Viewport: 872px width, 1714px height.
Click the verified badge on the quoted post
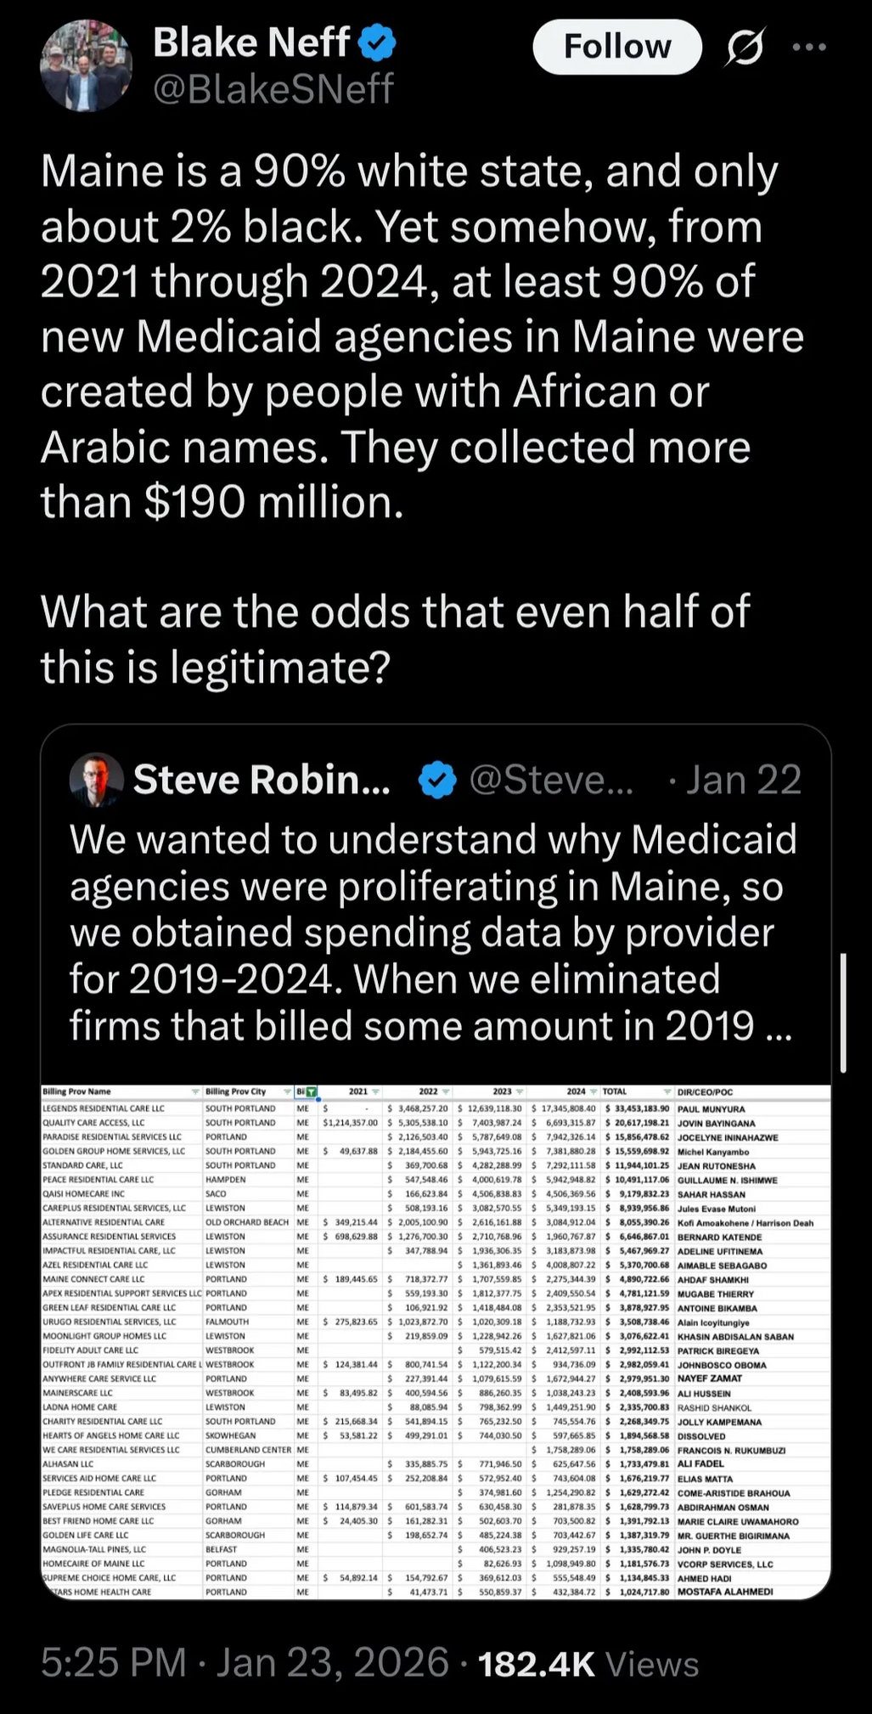pyautogui.click(x=437, y=781)
